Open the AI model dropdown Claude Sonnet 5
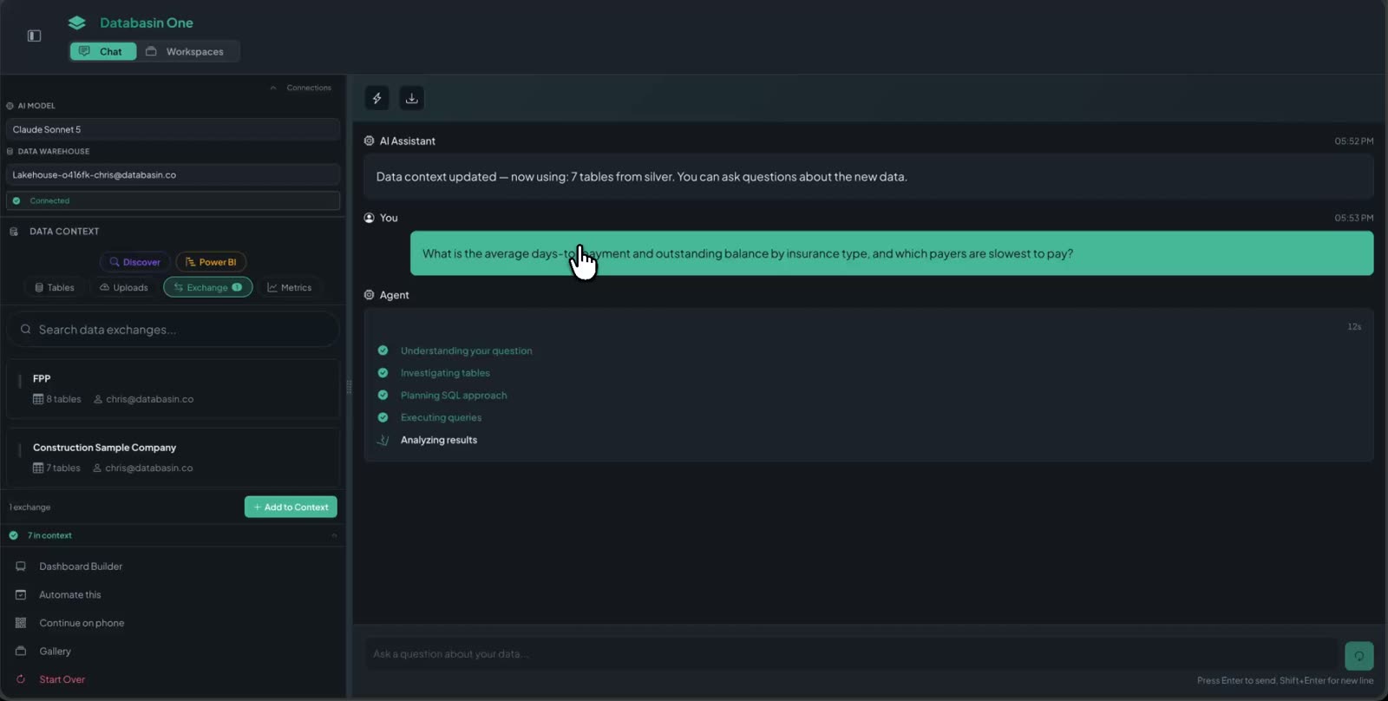The image size is (1388, 701). point(173,129)
